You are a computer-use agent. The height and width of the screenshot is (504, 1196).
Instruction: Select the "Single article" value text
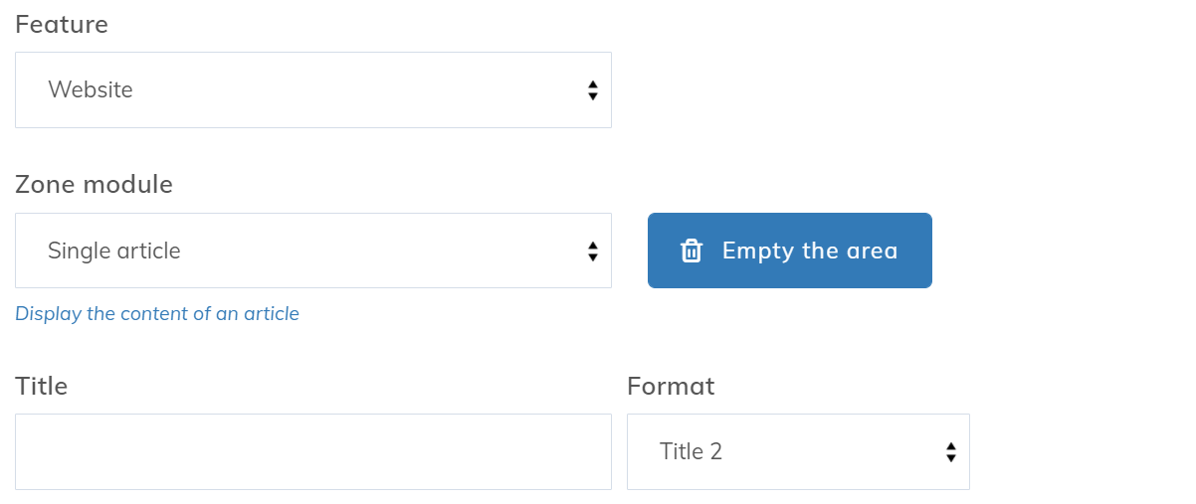[x=114, y=252]
